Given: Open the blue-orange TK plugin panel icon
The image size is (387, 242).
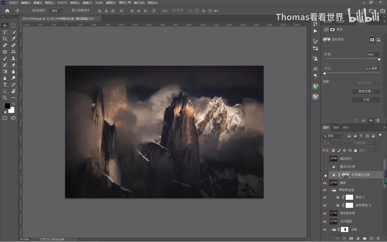Looking at the screenshot, I should click(x=315, y=97).
